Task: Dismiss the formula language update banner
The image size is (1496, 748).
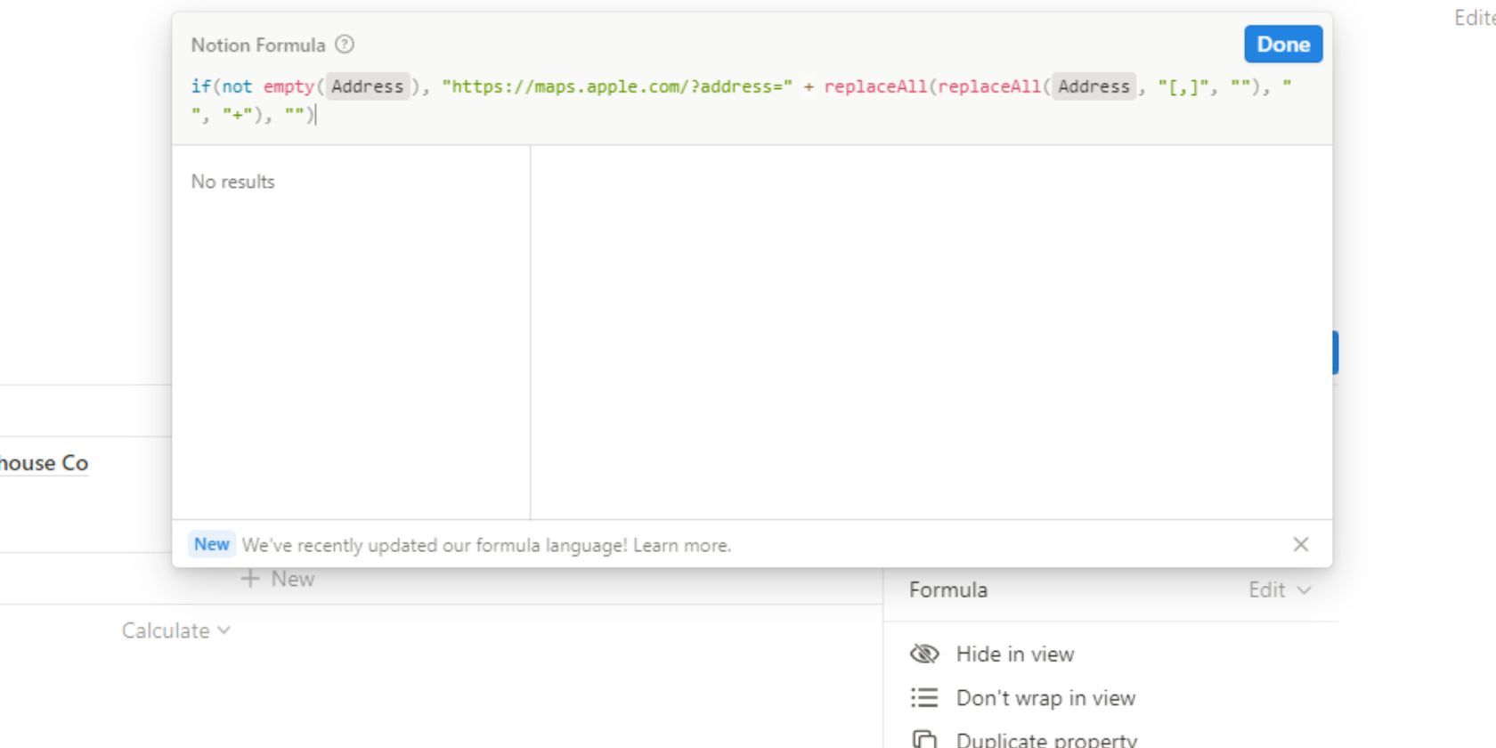Action: point(1300,544)
